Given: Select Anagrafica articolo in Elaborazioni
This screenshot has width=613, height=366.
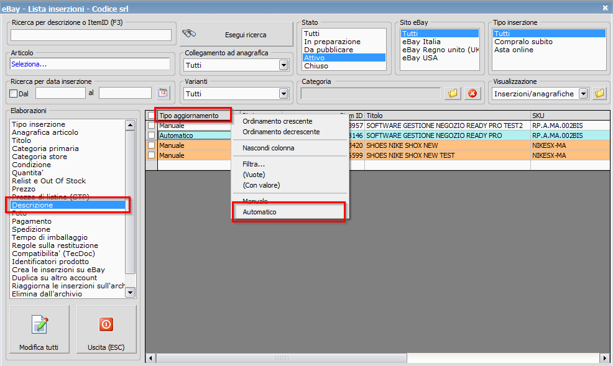Looking at the screenshot, I should pos(68,132).
